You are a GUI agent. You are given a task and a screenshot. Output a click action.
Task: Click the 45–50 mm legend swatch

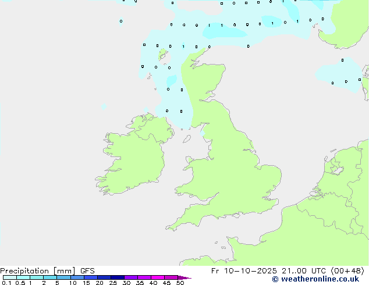[x=171, y=277]
